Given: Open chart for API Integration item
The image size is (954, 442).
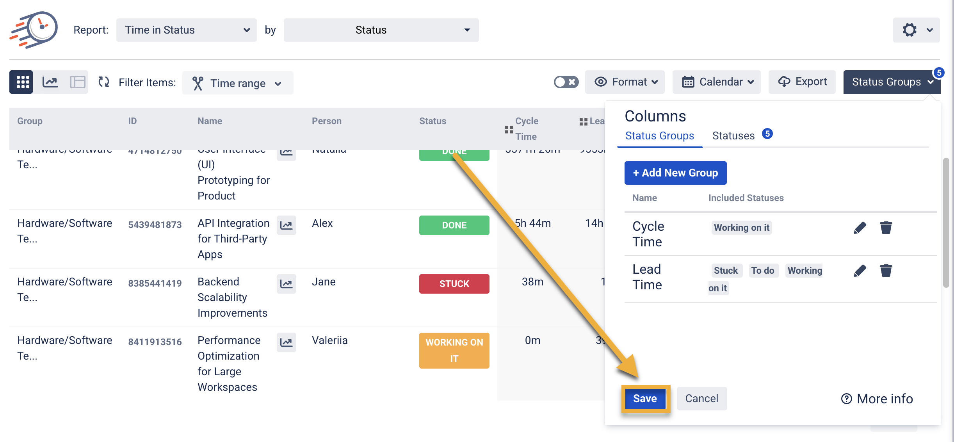Looking at the screenshot, I should click(286, 225).
